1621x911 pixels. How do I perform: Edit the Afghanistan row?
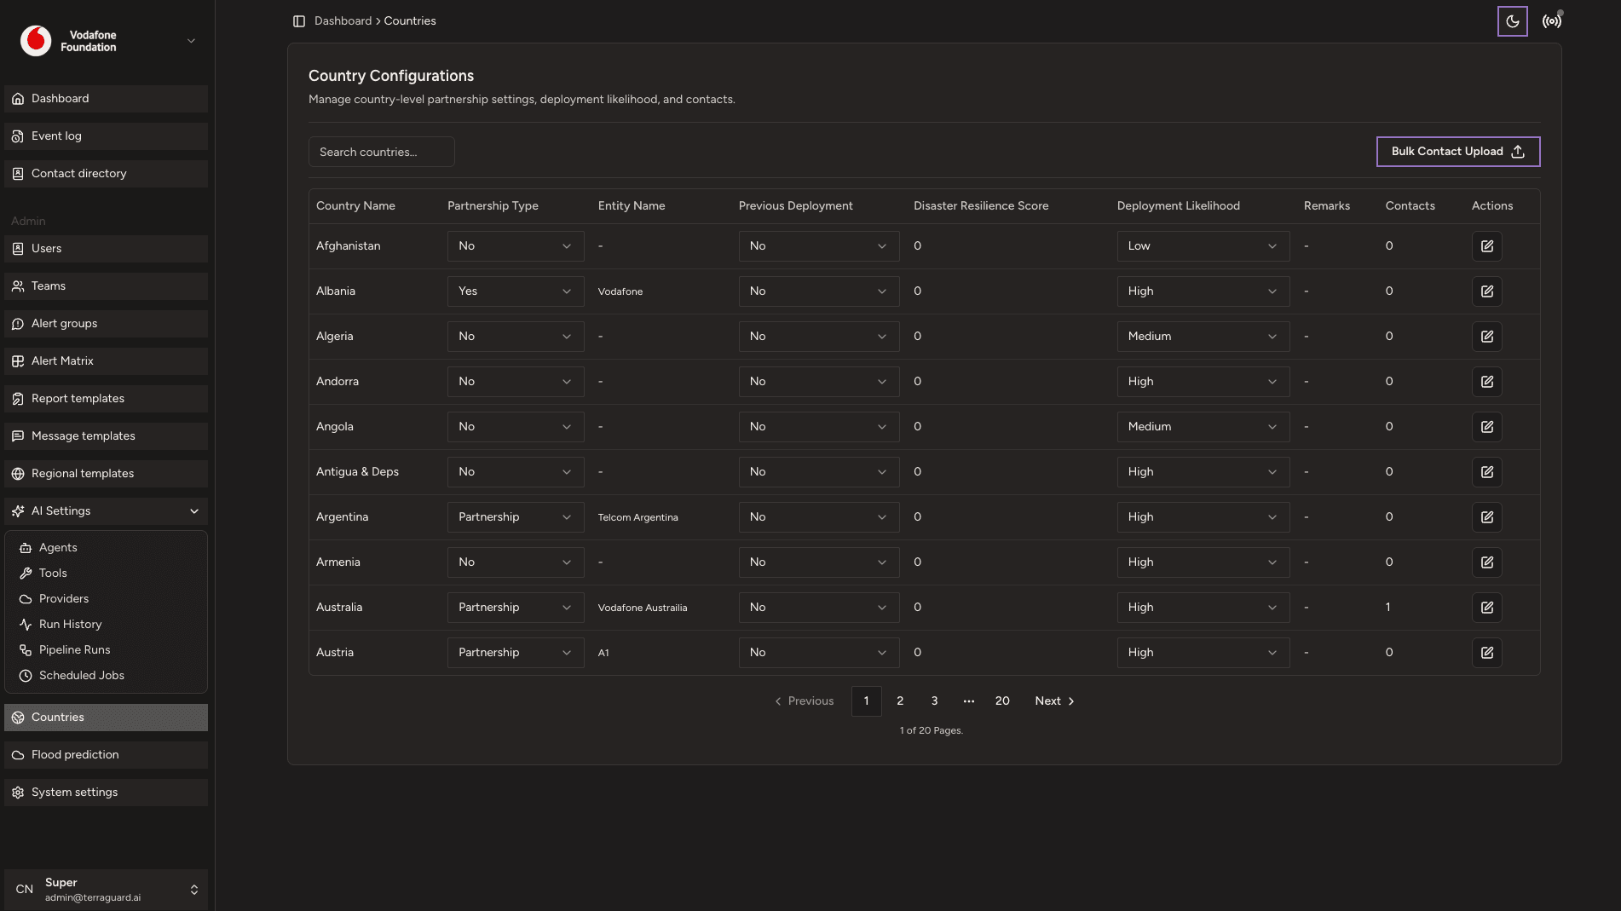(x=1486, y=246)
